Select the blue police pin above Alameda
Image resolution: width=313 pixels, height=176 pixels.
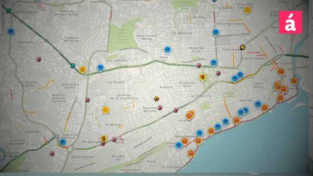(x=11, y=31)
